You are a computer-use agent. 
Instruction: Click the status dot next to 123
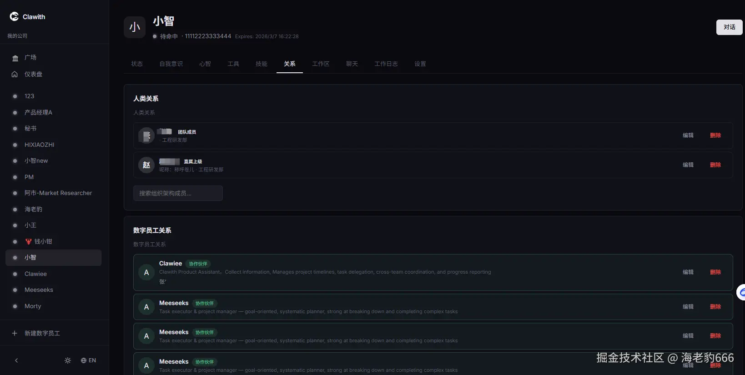tap(15, 96)
